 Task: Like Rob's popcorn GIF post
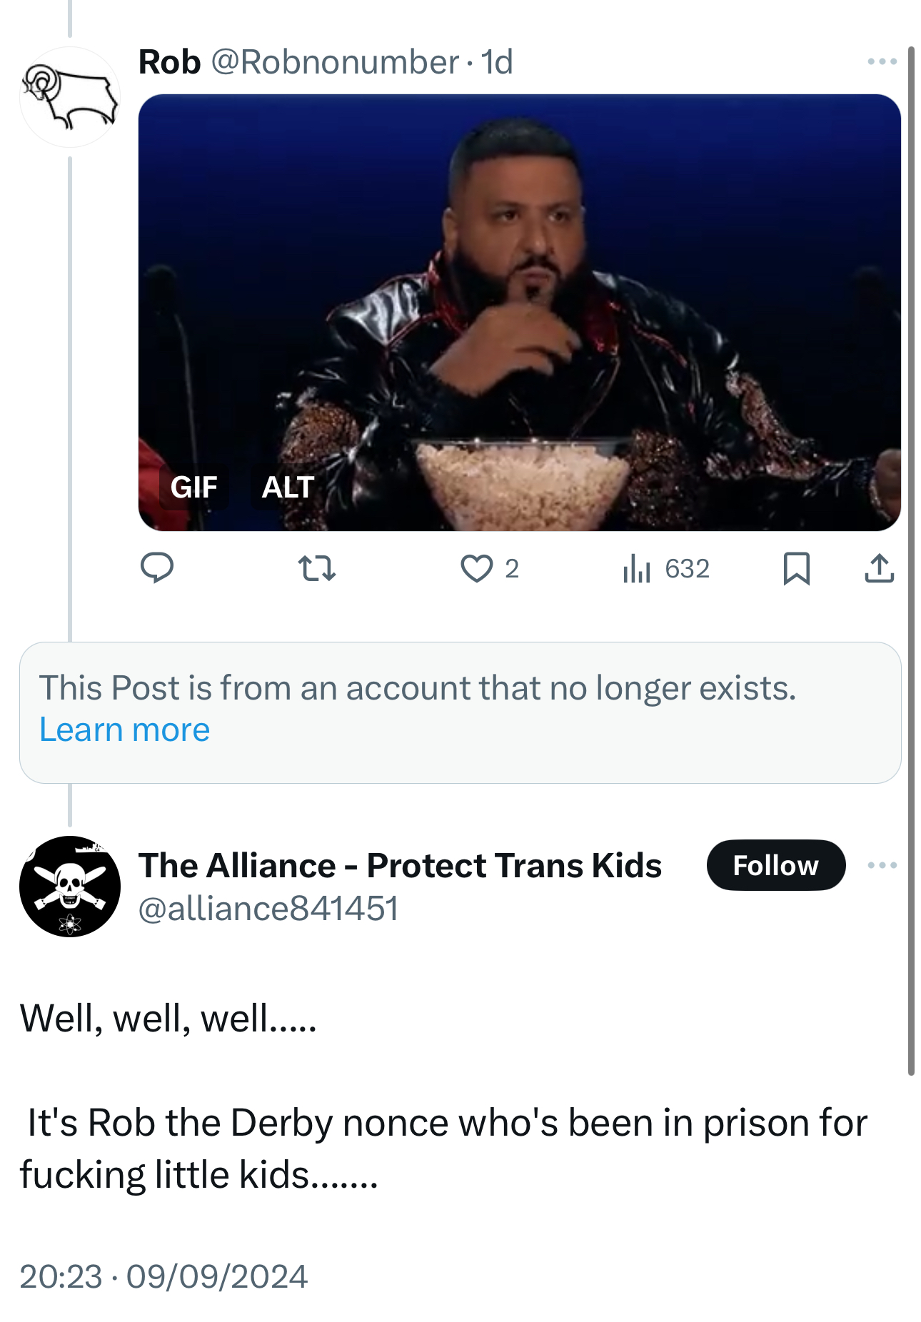[x=477, y=569]
